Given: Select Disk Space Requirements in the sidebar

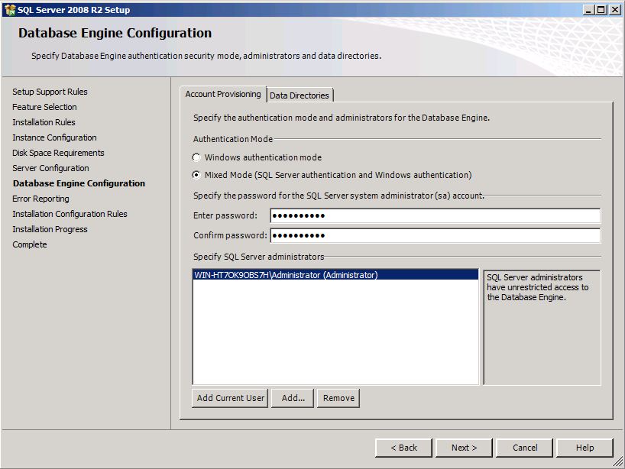Looking at the screenshot, I should pyautogui.click(x=57, y=153).
